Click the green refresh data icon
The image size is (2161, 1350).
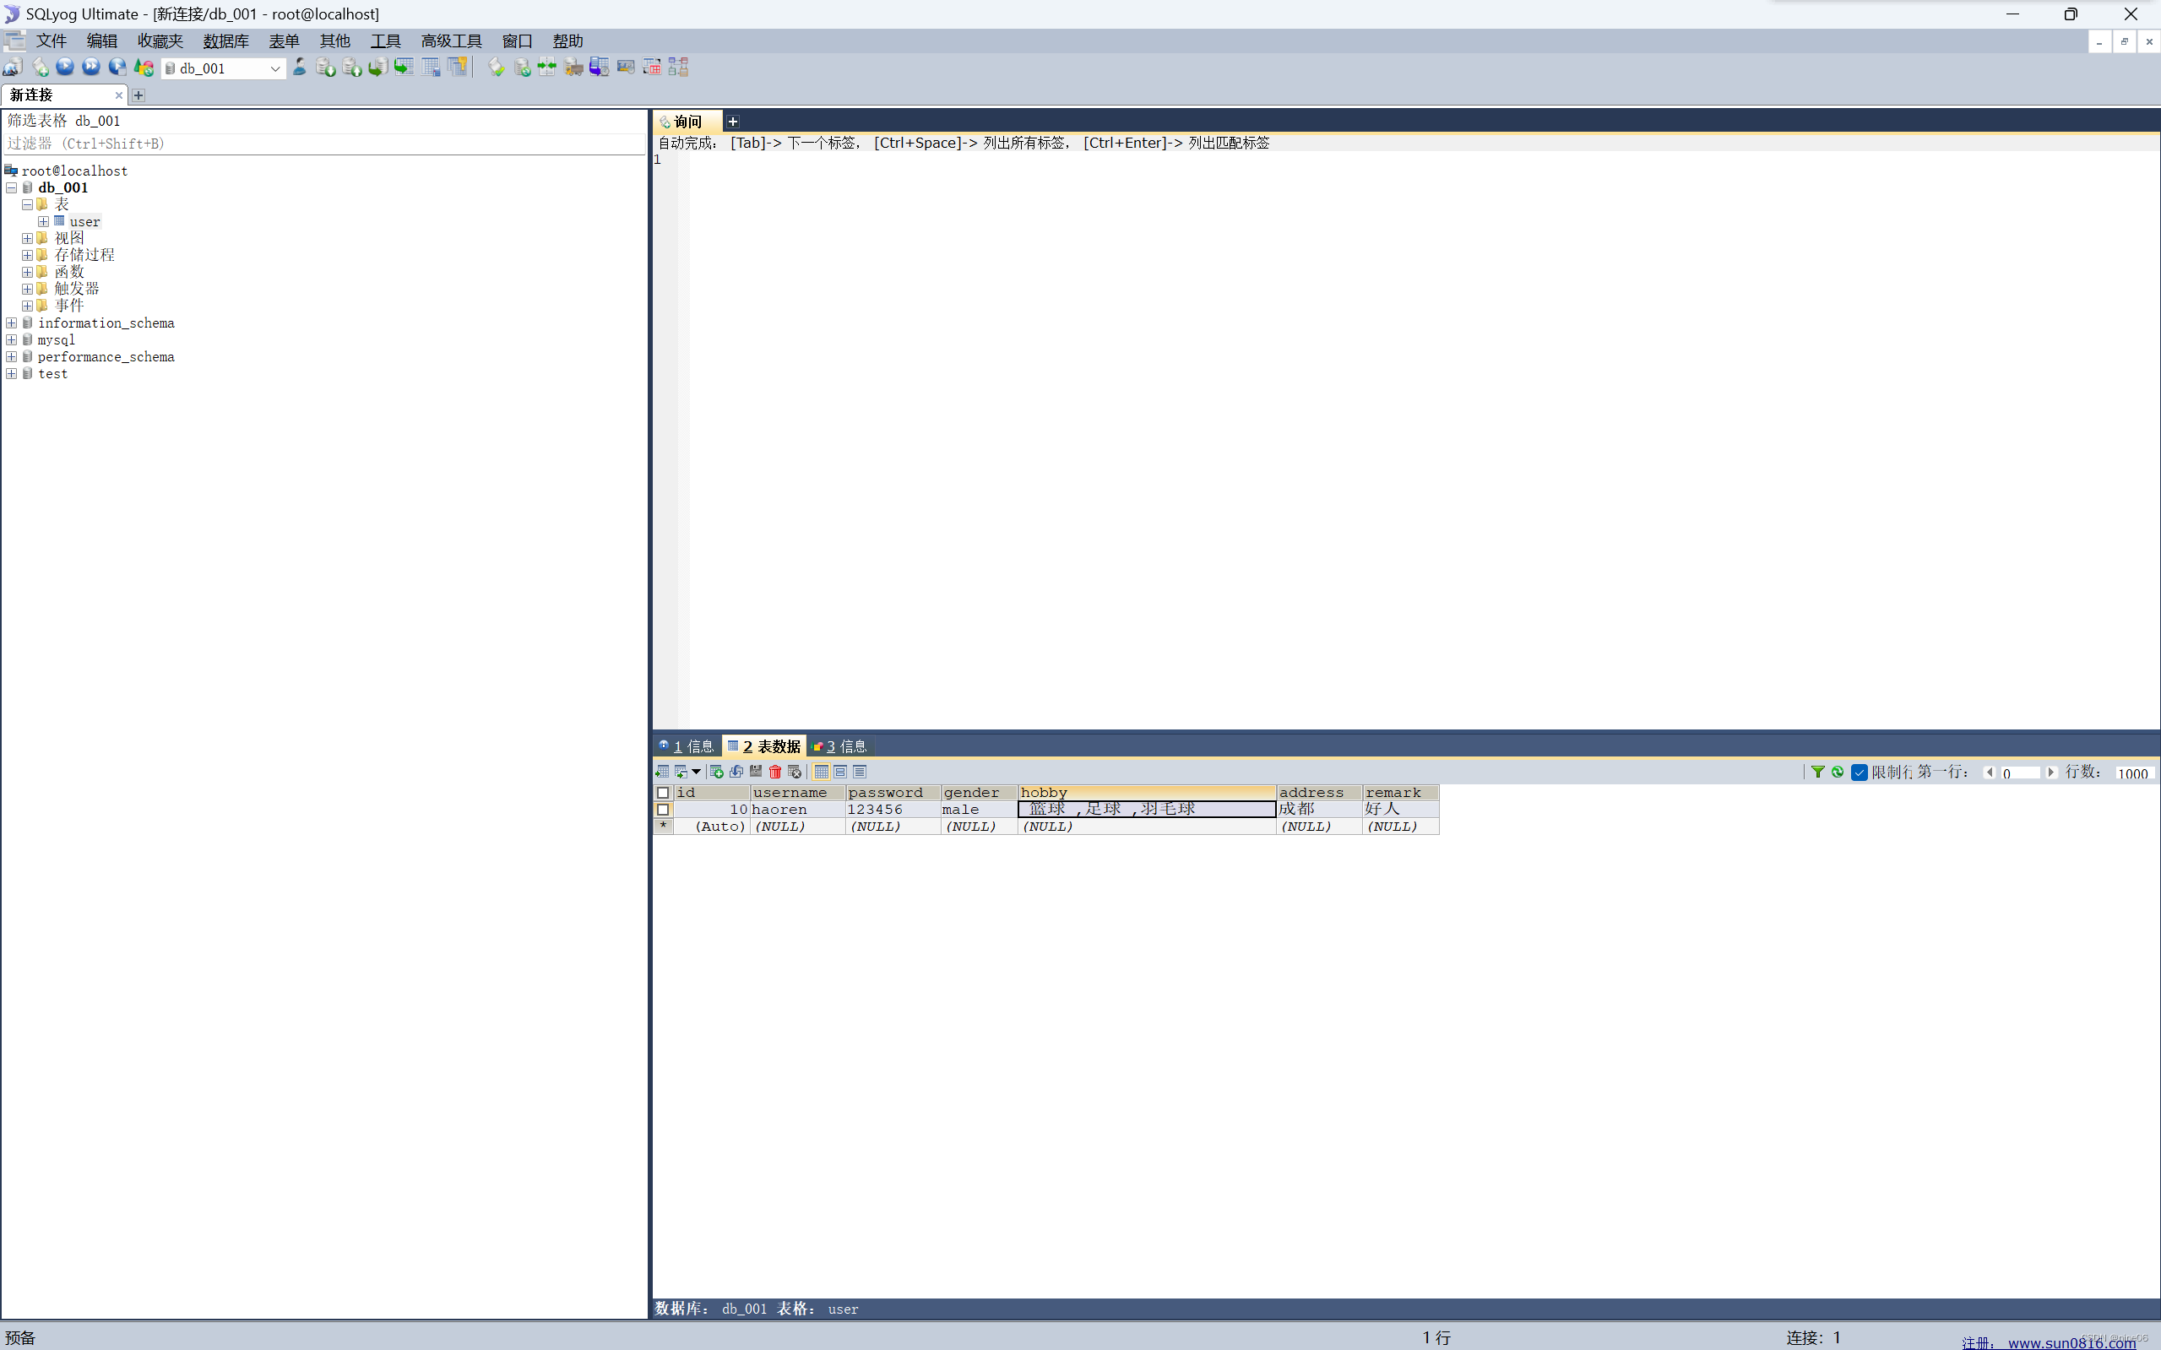coord(1837,772)
